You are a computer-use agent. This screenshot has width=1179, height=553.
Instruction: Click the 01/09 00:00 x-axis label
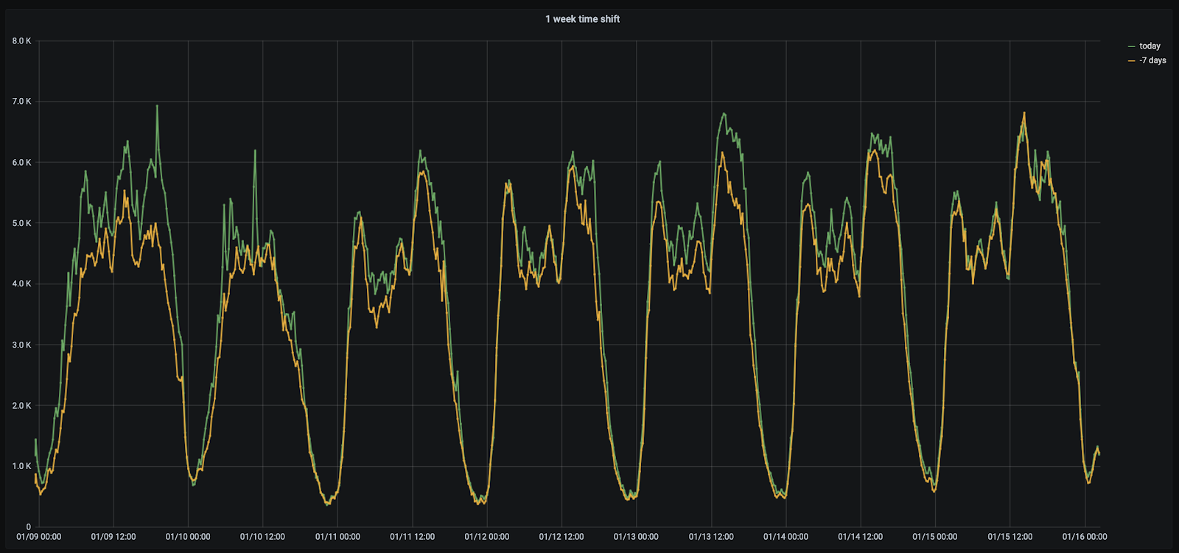39,537
